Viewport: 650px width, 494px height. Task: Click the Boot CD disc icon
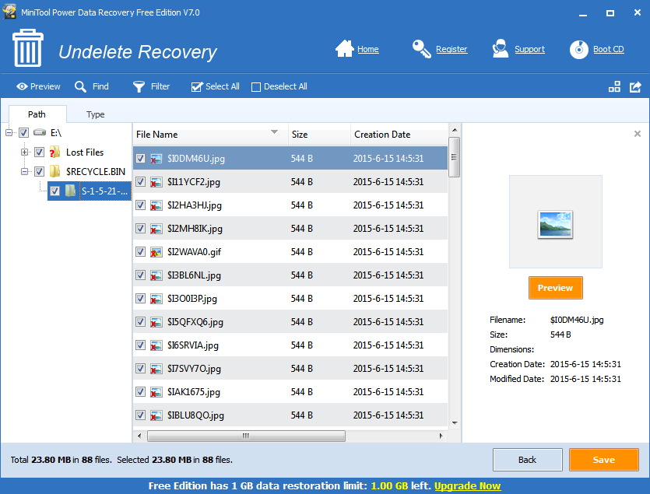point(579,49)
